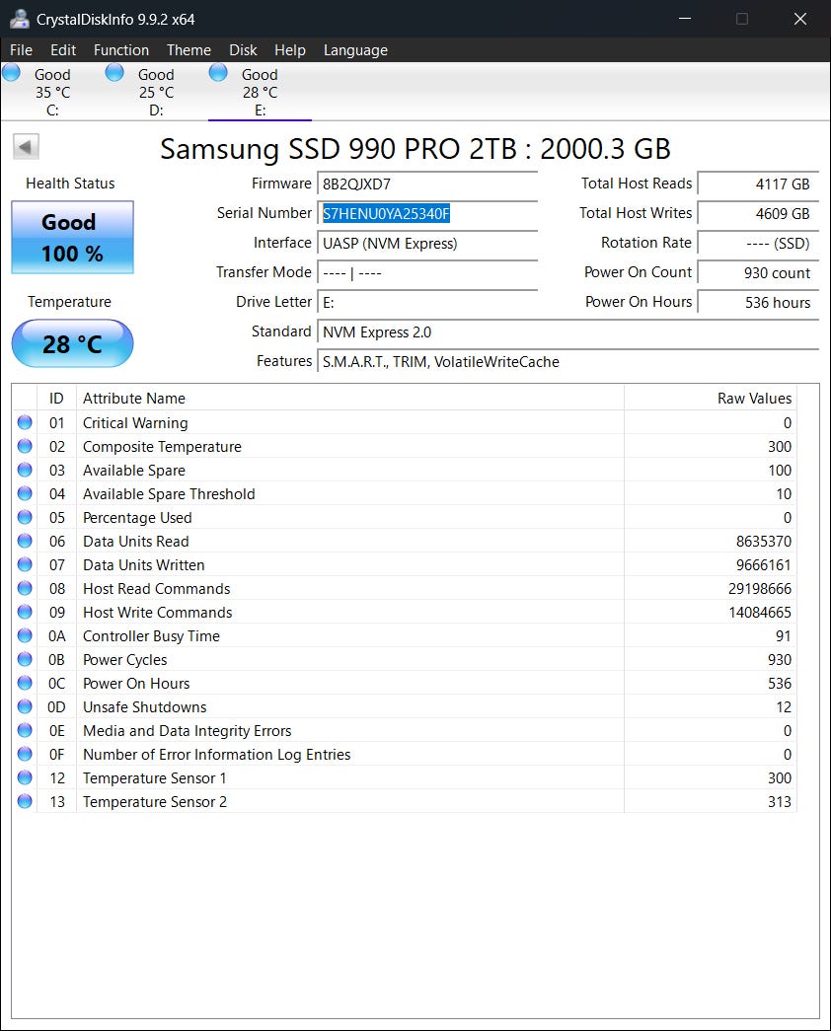Image resolution: width=831 pixels, height=1031 pixels.
Task: Click the status icon for Percentage Used
Action: pos(25,517)
